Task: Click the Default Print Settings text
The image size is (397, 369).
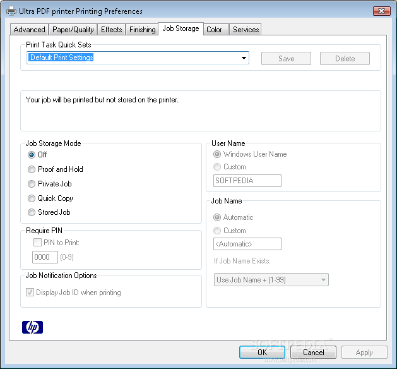Action: coord(61,57)
